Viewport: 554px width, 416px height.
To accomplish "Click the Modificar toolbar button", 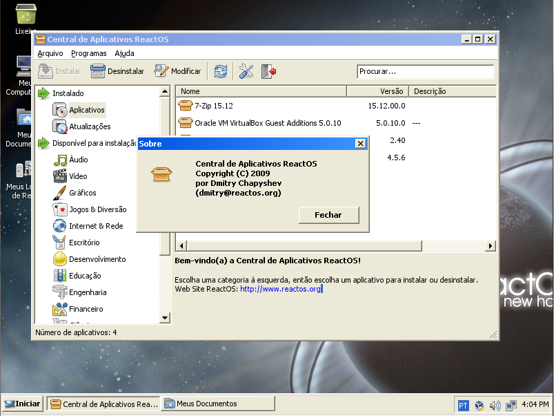I will click(178, 71).
